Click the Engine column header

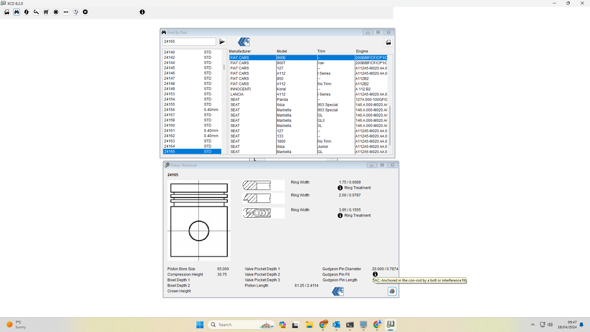pyautogui.click(x=362, y=51)
